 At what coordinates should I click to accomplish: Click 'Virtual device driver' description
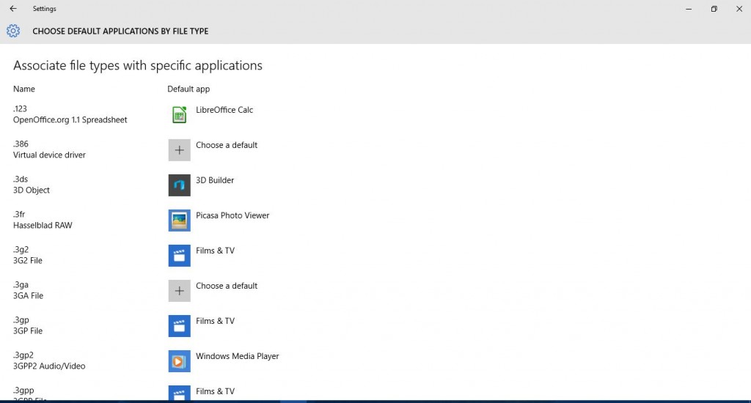pos(49,155)
